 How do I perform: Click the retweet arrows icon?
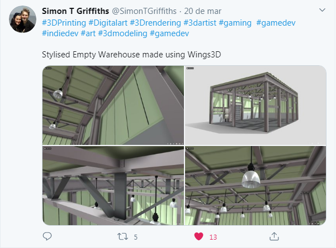click(x=122, y=236)
